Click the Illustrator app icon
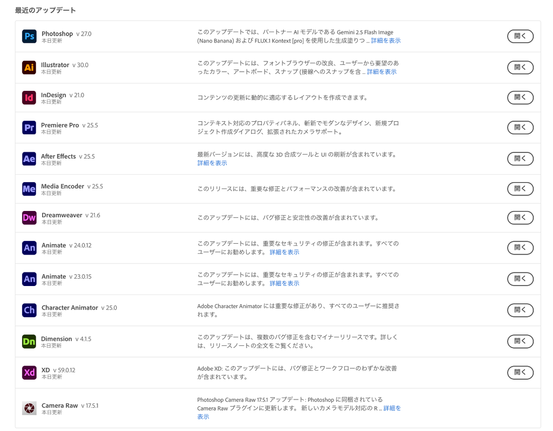This screenshot has width=553, height=431. pos(29,68)
